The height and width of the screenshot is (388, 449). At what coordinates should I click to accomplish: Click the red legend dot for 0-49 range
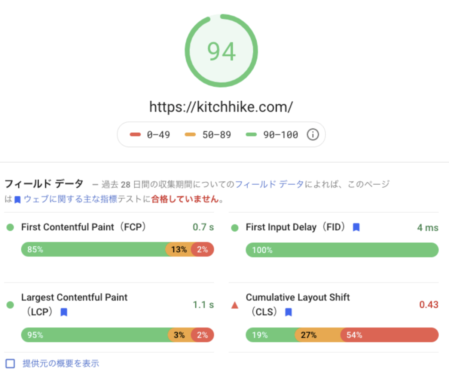pyautogui.click(x=135, y=134)
